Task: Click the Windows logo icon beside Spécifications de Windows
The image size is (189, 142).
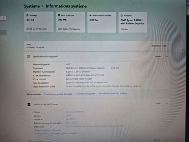Action: [x=29, y=105]
